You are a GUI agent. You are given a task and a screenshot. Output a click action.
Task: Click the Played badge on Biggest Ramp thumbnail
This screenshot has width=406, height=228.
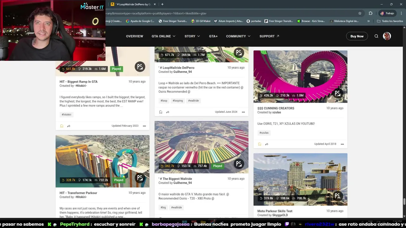click(x=116, y=69)
